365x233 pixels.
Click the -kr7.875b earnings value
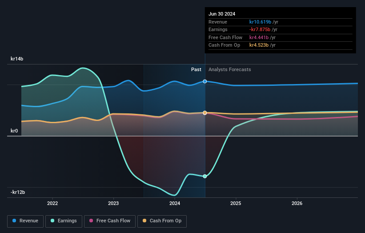[x=260, y=29]
